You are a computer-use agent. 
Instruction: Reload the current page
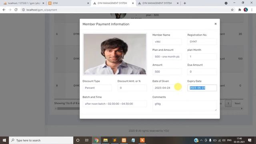[16, 10]
